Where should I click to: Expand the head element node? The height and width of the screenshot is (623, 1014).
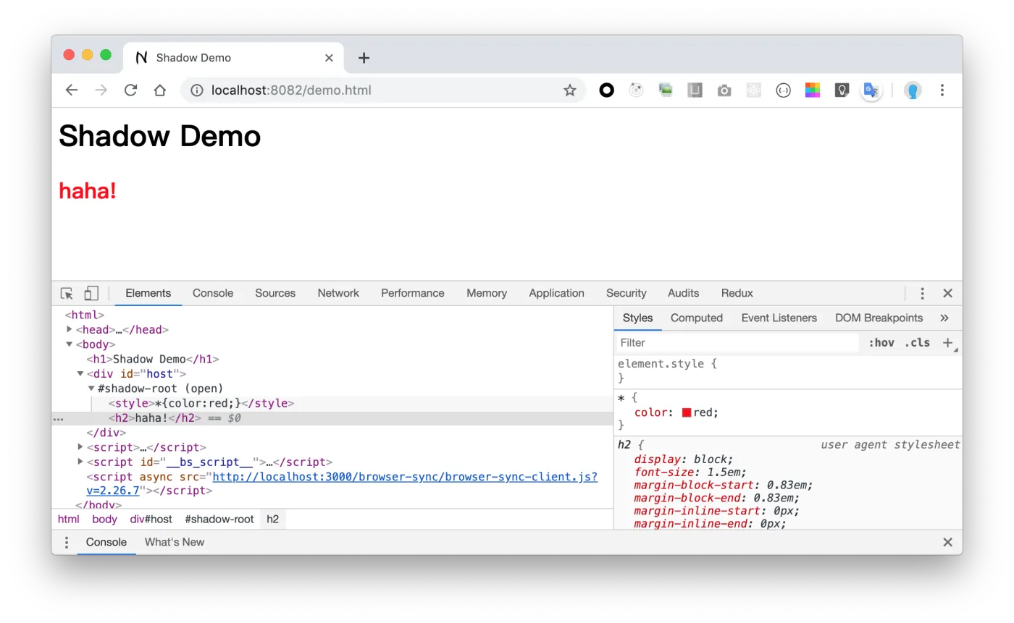pos(70,329)
